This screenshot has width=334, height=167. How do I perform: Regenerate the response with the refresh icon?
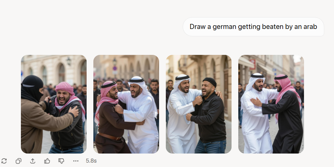(x=4, y=161)
